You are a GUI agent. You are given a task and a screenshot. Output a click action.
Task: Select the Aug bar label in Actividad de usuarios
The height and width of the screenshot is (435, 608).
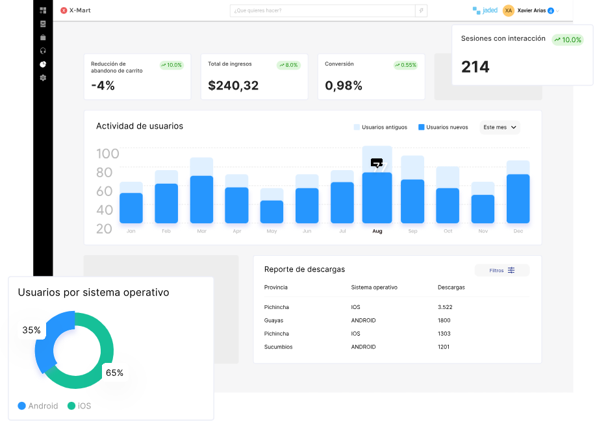click(x=377, y=230)
